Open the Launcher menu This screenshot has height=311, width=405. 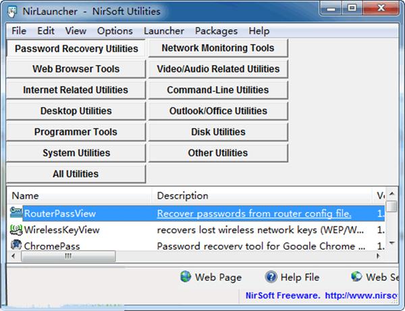click(x=164, y=31)
